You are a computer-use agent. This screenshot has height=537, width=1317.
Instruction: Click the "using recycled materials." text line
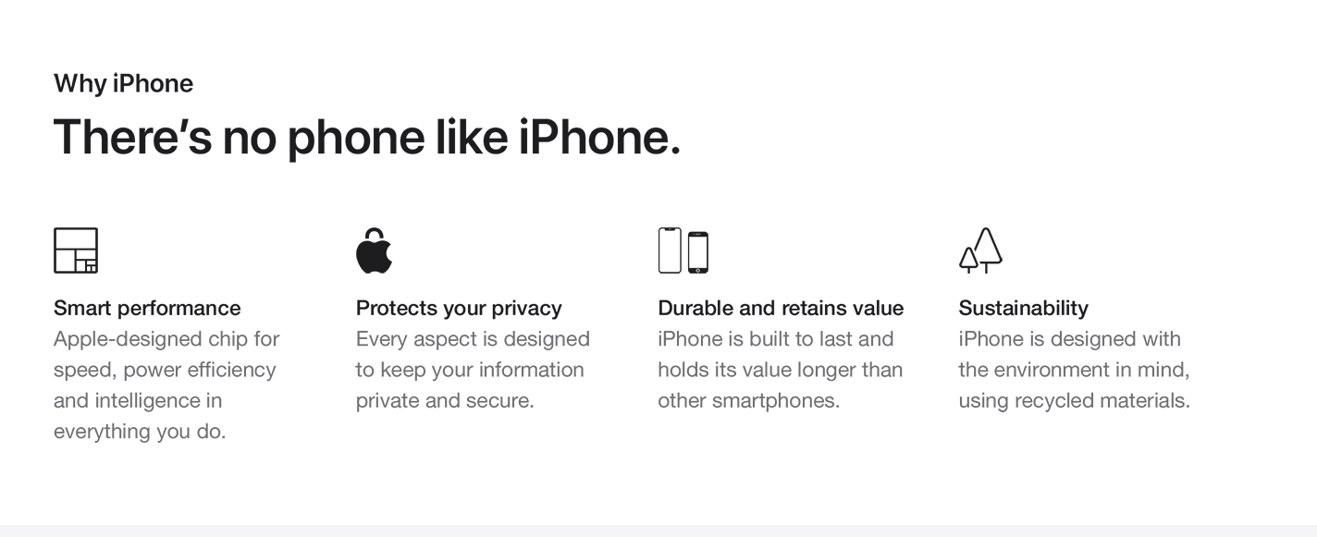(x=1074, y=401)
